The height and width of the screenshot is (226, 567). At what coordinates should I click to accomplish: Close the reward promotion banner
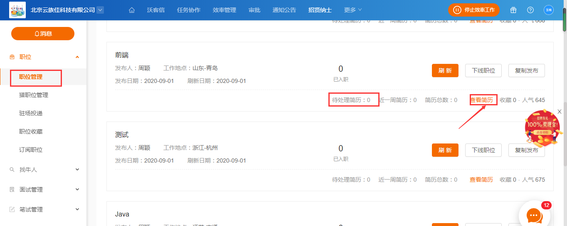(x=560, y=112)
